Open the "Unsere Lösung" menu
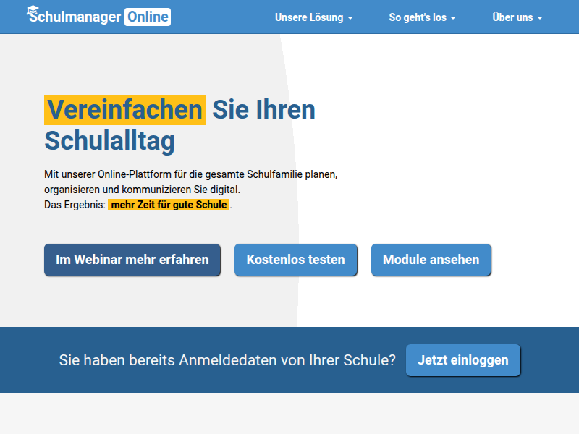This screenshot has height=434, width=579. [310, 17]
